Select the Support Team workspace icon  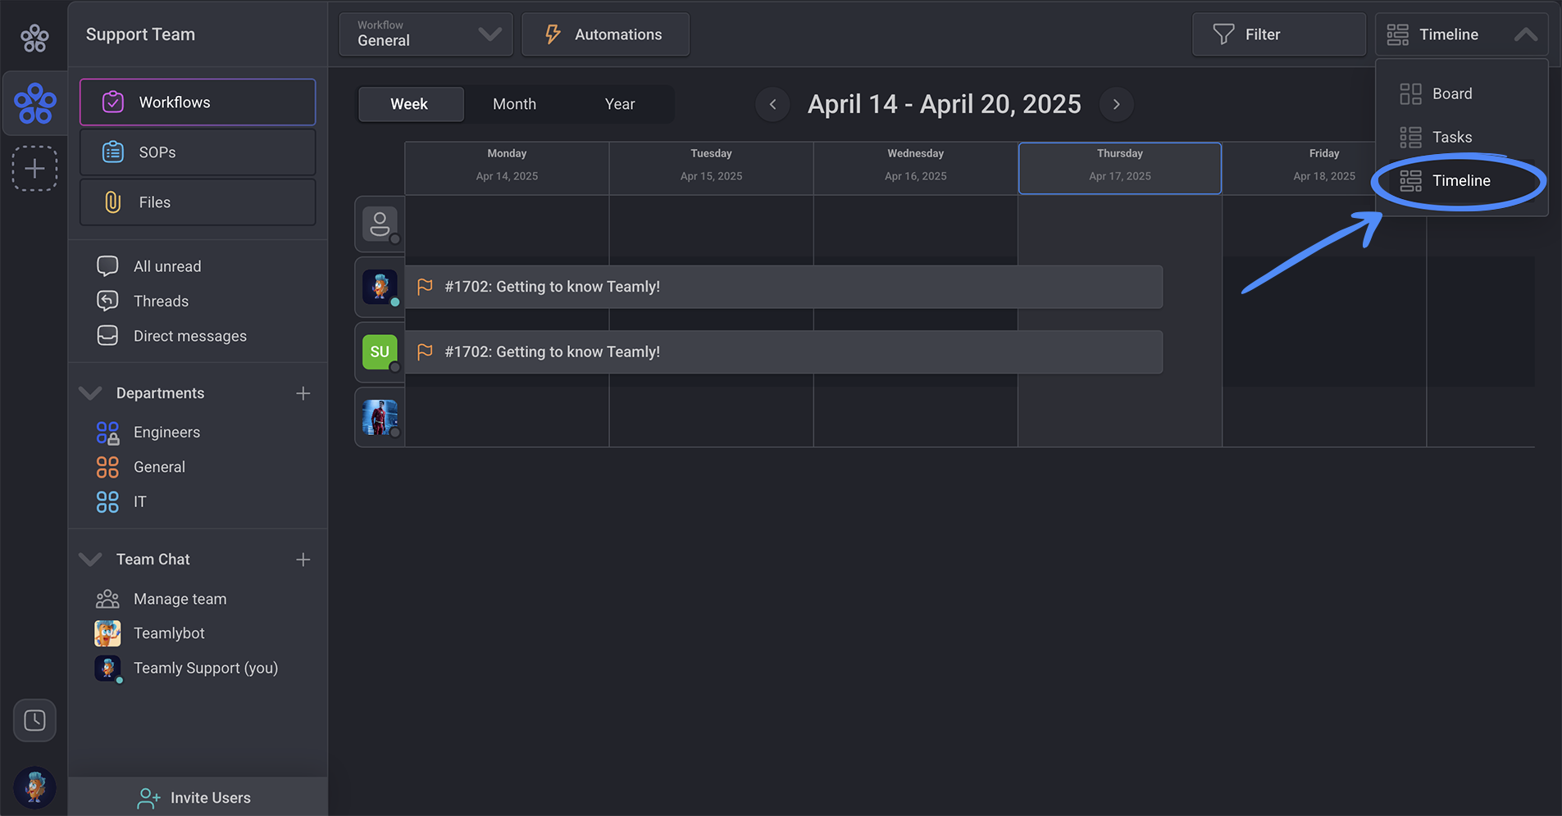click(34, 103)
